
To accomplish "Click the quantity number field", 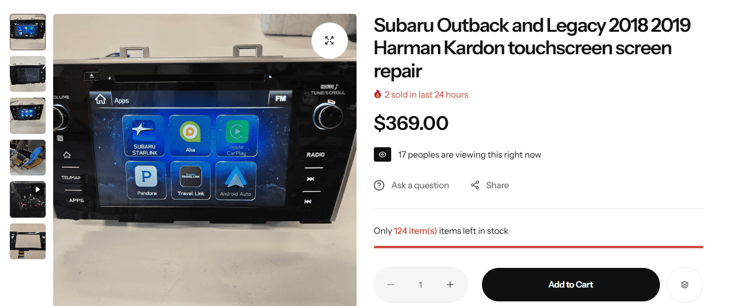I will coord(421,285).
